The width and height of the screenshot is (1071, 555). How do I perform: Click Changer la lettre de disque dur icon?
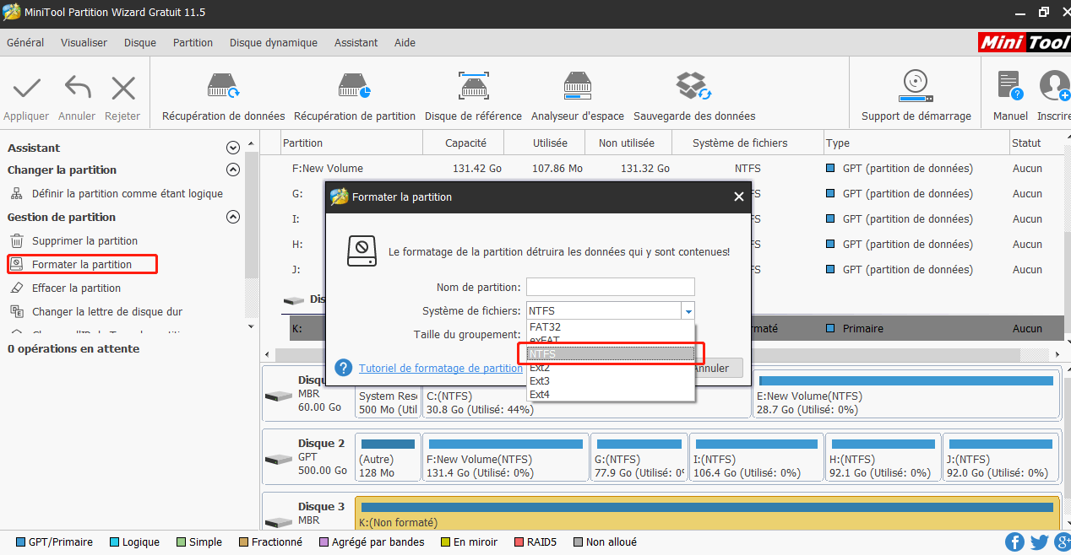coord(17,312)
